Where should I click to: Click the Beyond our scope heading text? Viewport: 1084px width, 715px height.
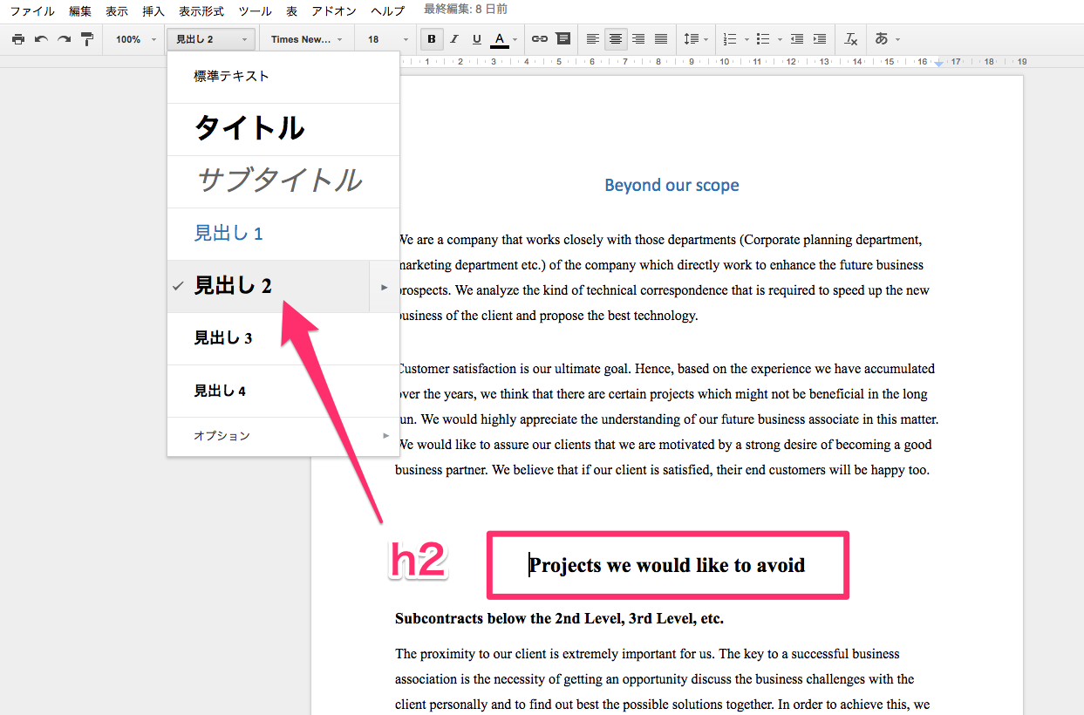pyautogui.click(x=672, y=185)
